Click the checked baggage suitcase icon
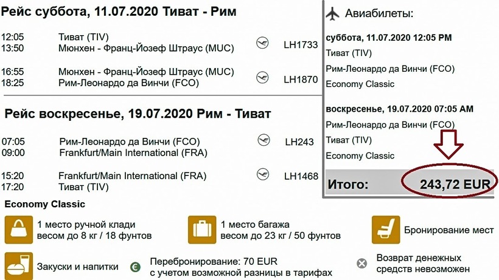Viewport: 499px width, 280px height. click(201, 230)
